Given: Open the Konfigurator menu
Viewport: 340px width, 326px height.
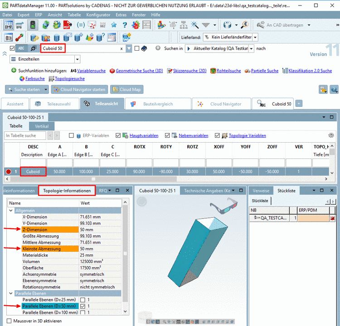Looking at the screenshot, I should click(x=98, y=15).
